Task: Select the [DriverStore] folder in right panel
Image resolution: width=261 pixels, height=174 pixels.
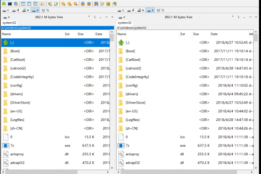Action: tap(135, 103)
